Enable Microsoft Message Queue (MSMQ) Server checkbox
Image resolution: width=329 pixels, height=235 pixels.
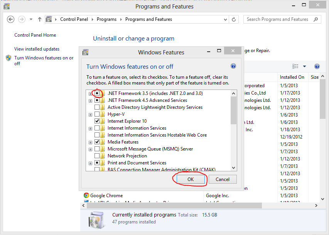[97, 149]
